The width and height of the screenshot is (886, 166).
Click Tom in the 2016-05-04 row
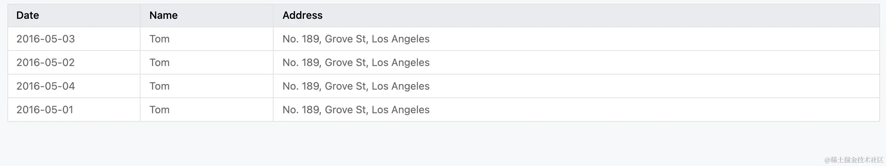(159, 86)
